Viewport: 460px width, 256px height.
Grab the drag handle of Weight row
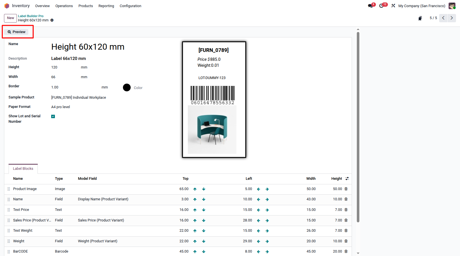click(9, 241)
